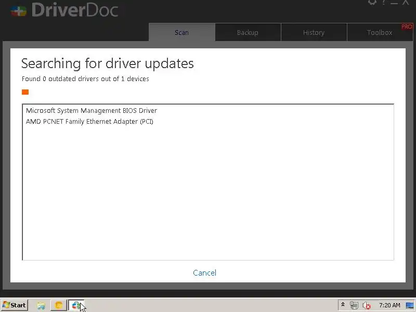Screen dimensions: 416x312
Task: Open the Backup tab
Action: [248, 32]
